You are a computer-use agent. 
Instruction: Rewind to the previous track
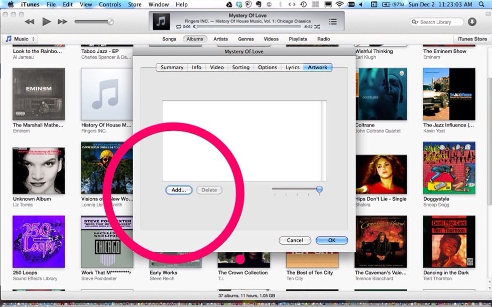click(x=29, y=22)
